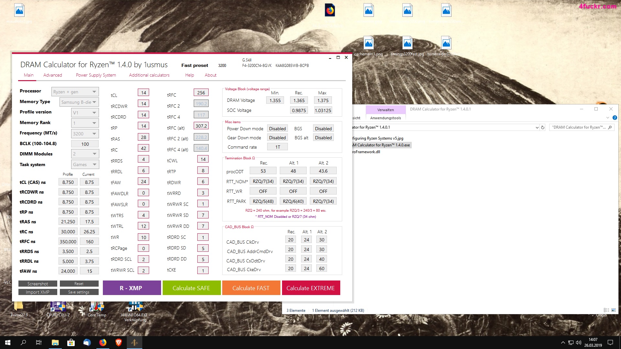The width and height of the screenshot is (621, 349).
Task: Switch Explorer to details list view
Action: [x=606, y=310]
